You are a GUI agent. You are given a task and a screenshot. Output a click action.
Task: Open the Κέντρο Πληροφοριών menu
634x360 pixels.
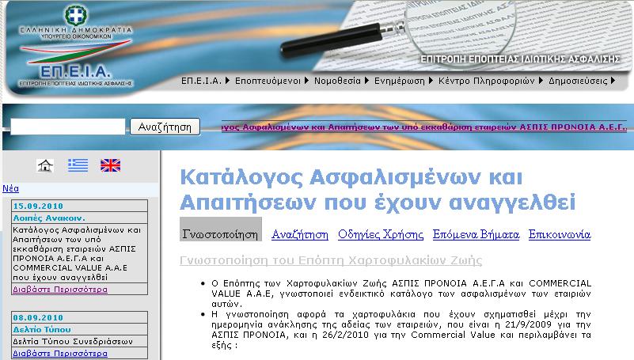pos(487,81)
